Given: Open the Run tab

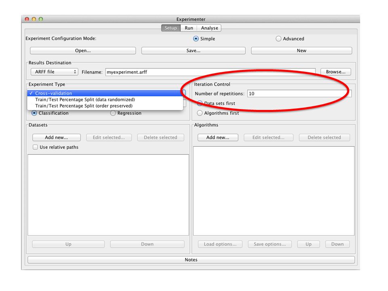Looking at the screenshot, I should tap(189, 28).
